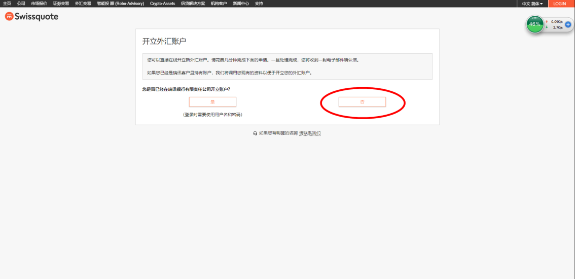Click the green 46% memory ball
575x279 pixels.
(534, 24)
